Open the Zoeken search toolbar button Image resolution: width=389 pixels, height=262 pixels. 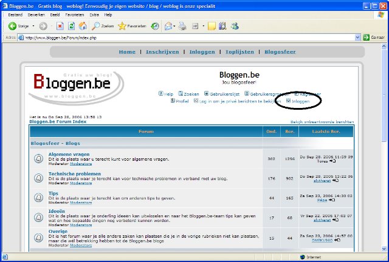point(103,26)
